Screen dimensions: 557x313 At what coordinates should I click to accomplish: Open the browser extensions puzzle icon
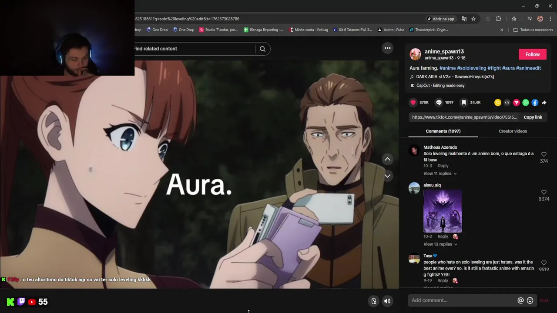(499, 19)
